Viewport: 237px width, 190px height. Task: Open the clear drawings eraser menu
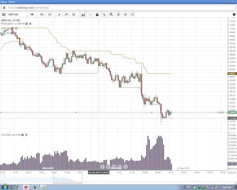click(74, 15)
